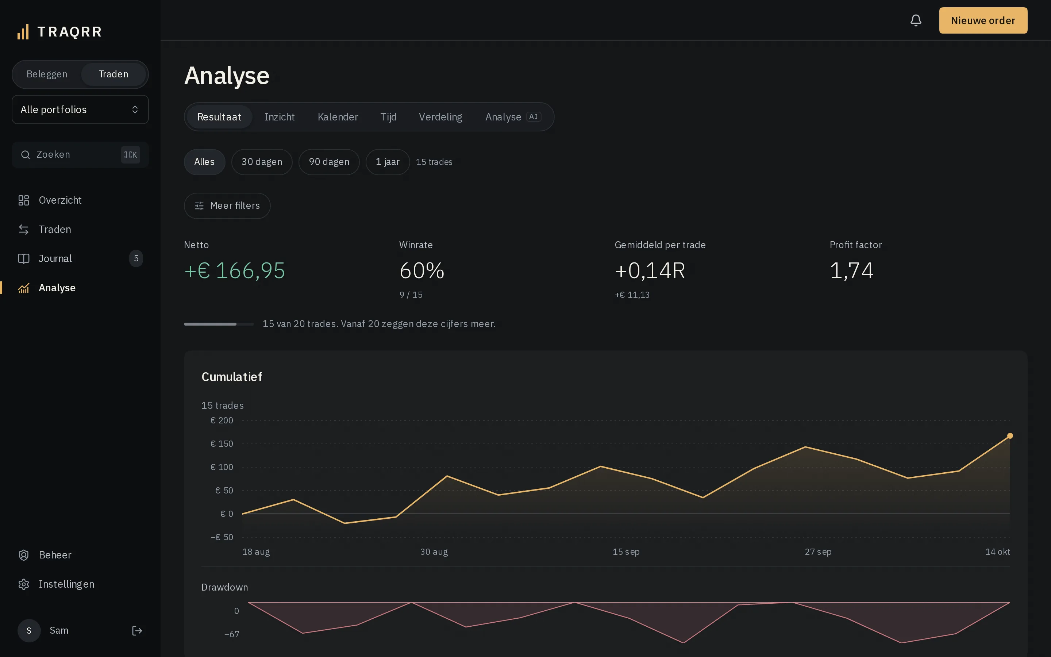1051x657 pixels.
Task: Click the –67 drawdown axis label
Action: (x=231, y=634)
